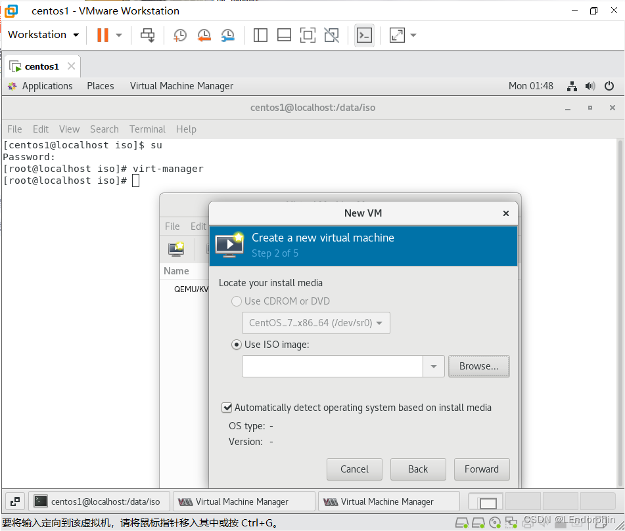Open the Terminal menu in terminal window

pos(147,129)
